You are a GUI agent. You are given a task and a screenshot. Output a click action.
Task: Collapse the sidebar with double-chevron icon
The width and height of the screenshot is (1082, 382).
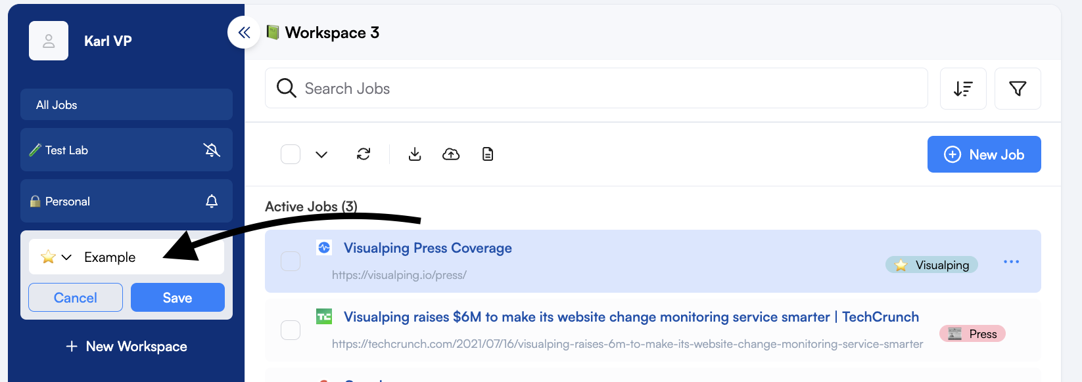coord(244,32)
